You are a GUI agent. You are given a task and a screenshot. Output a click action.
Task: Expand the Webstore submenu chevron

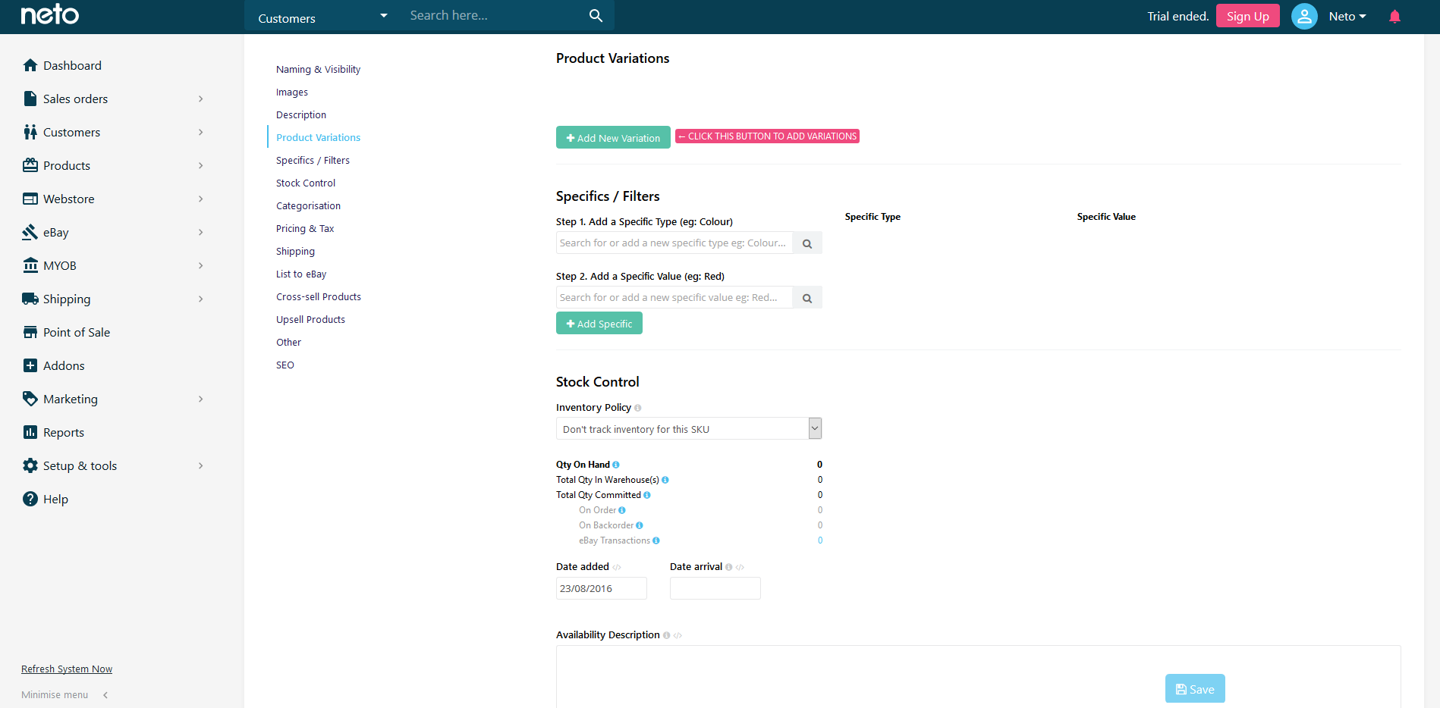201,199
